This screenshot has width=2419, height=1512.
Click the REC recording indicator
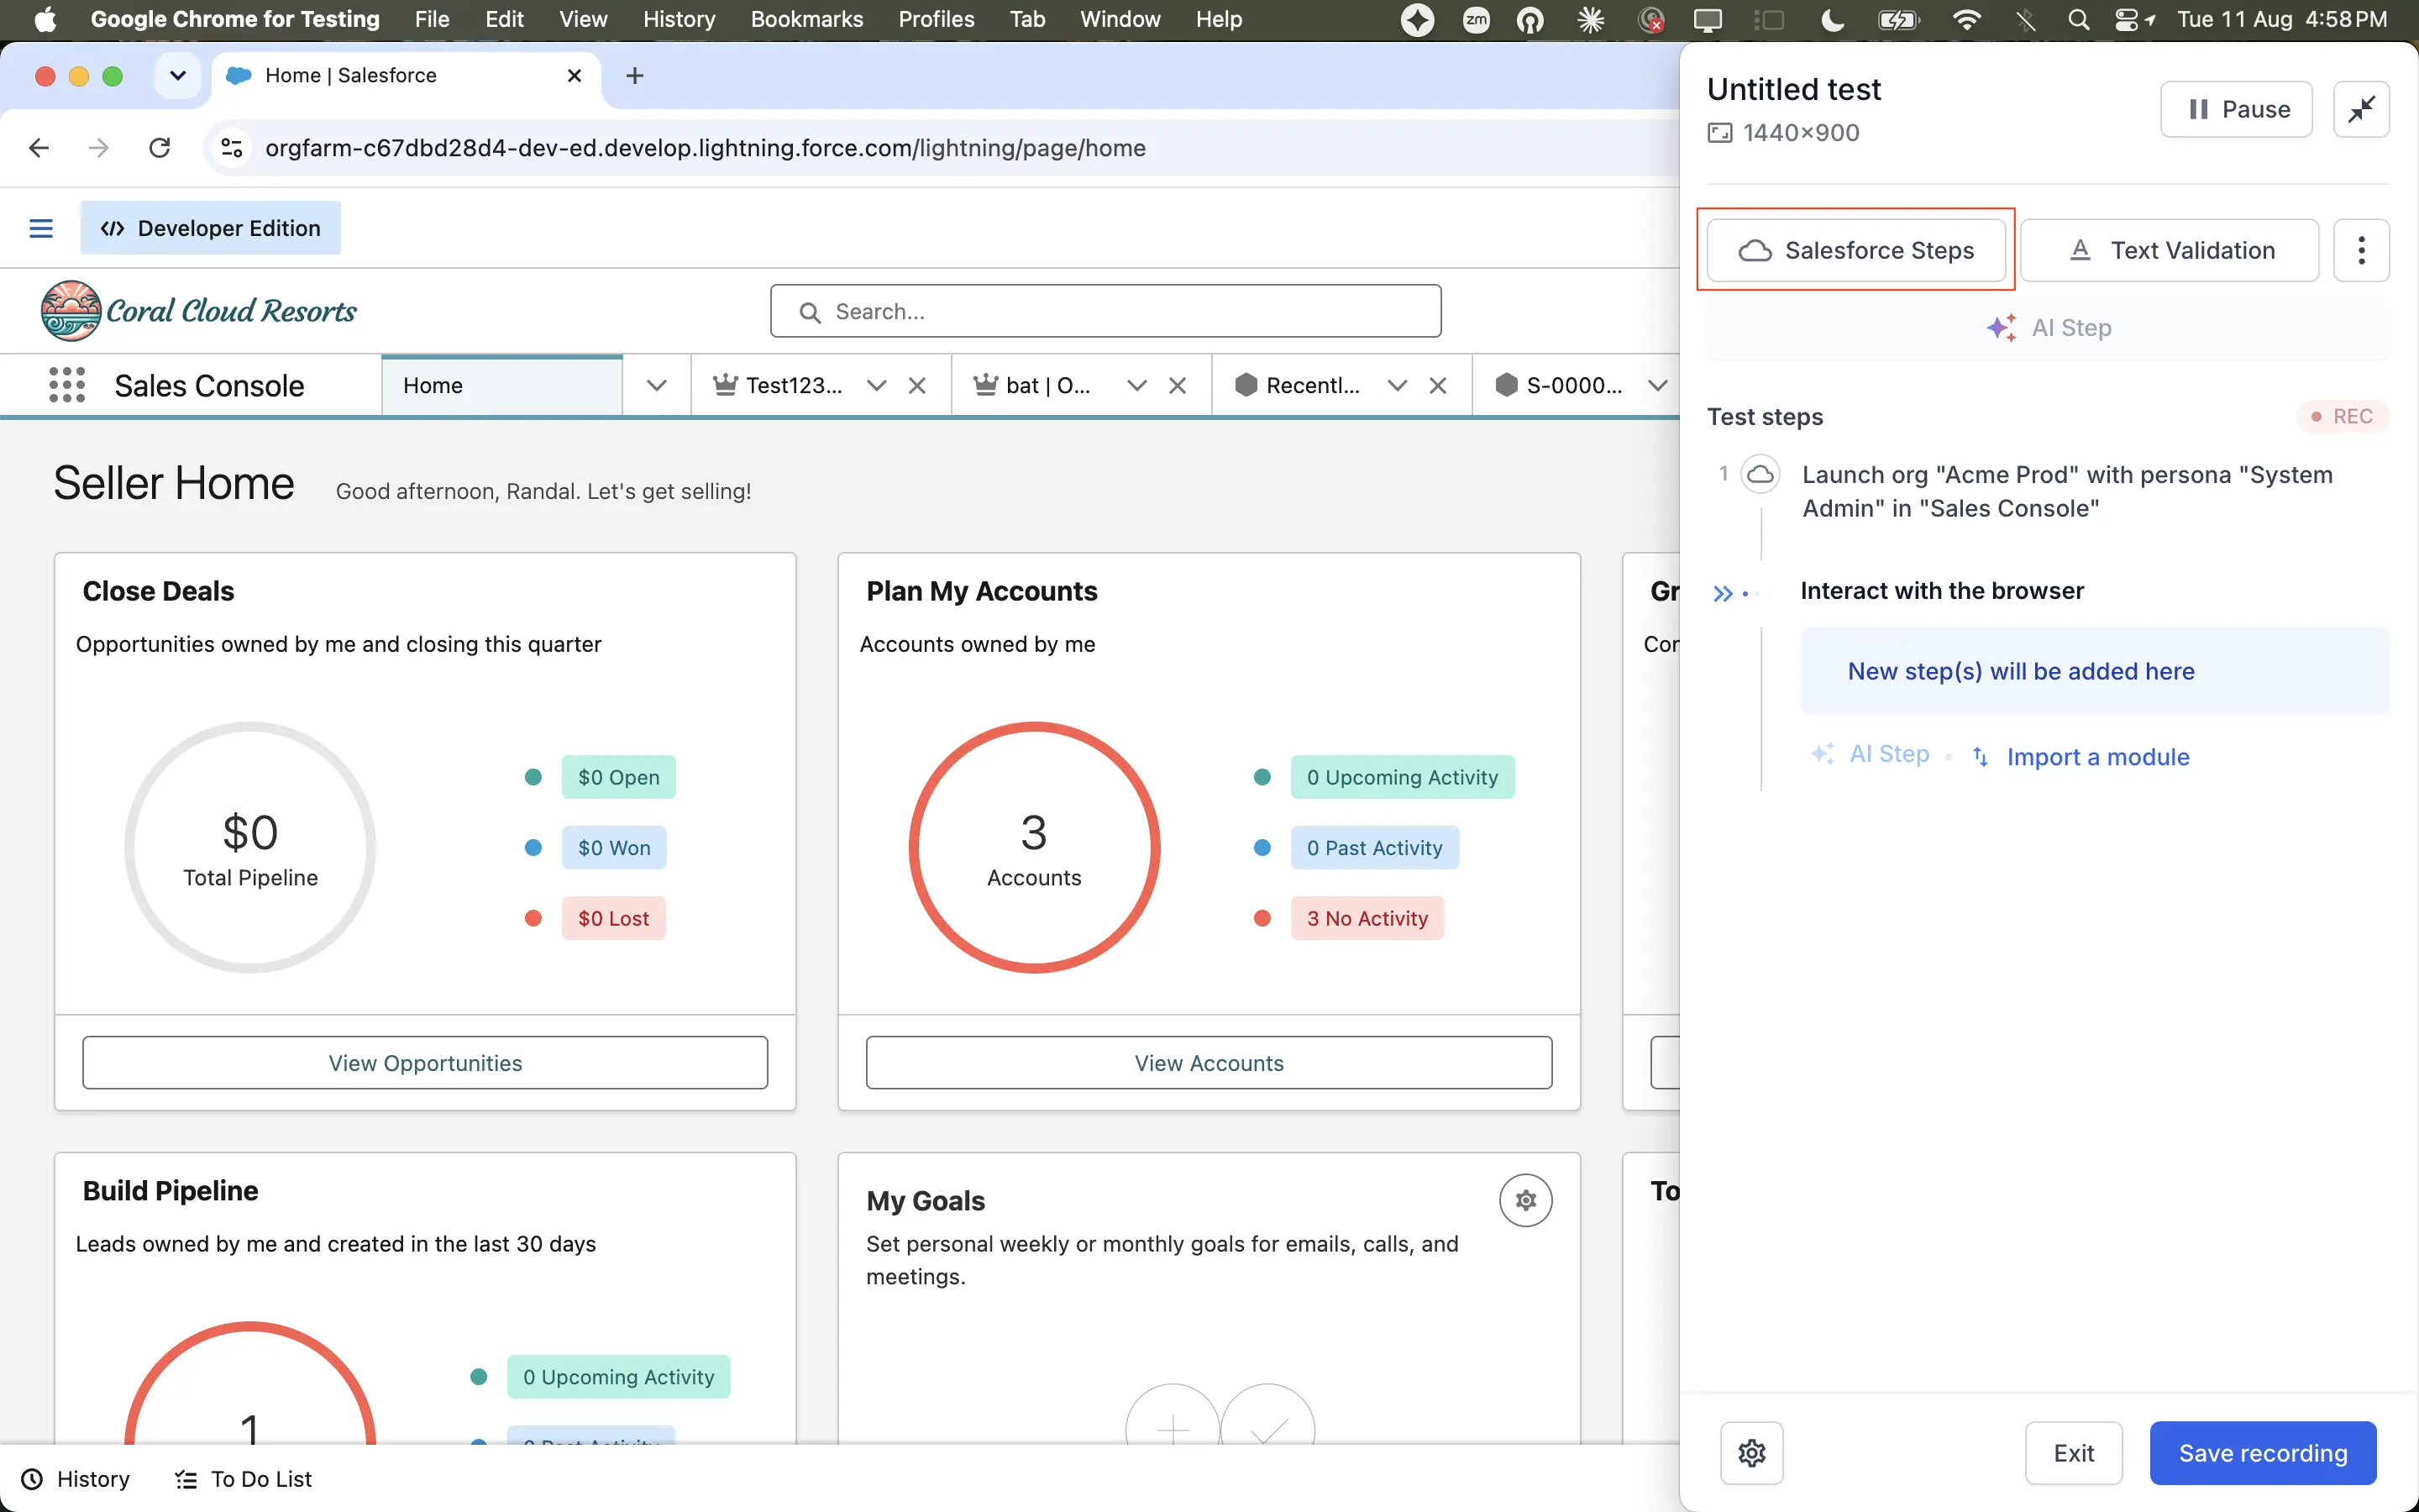coord(2342,416)
